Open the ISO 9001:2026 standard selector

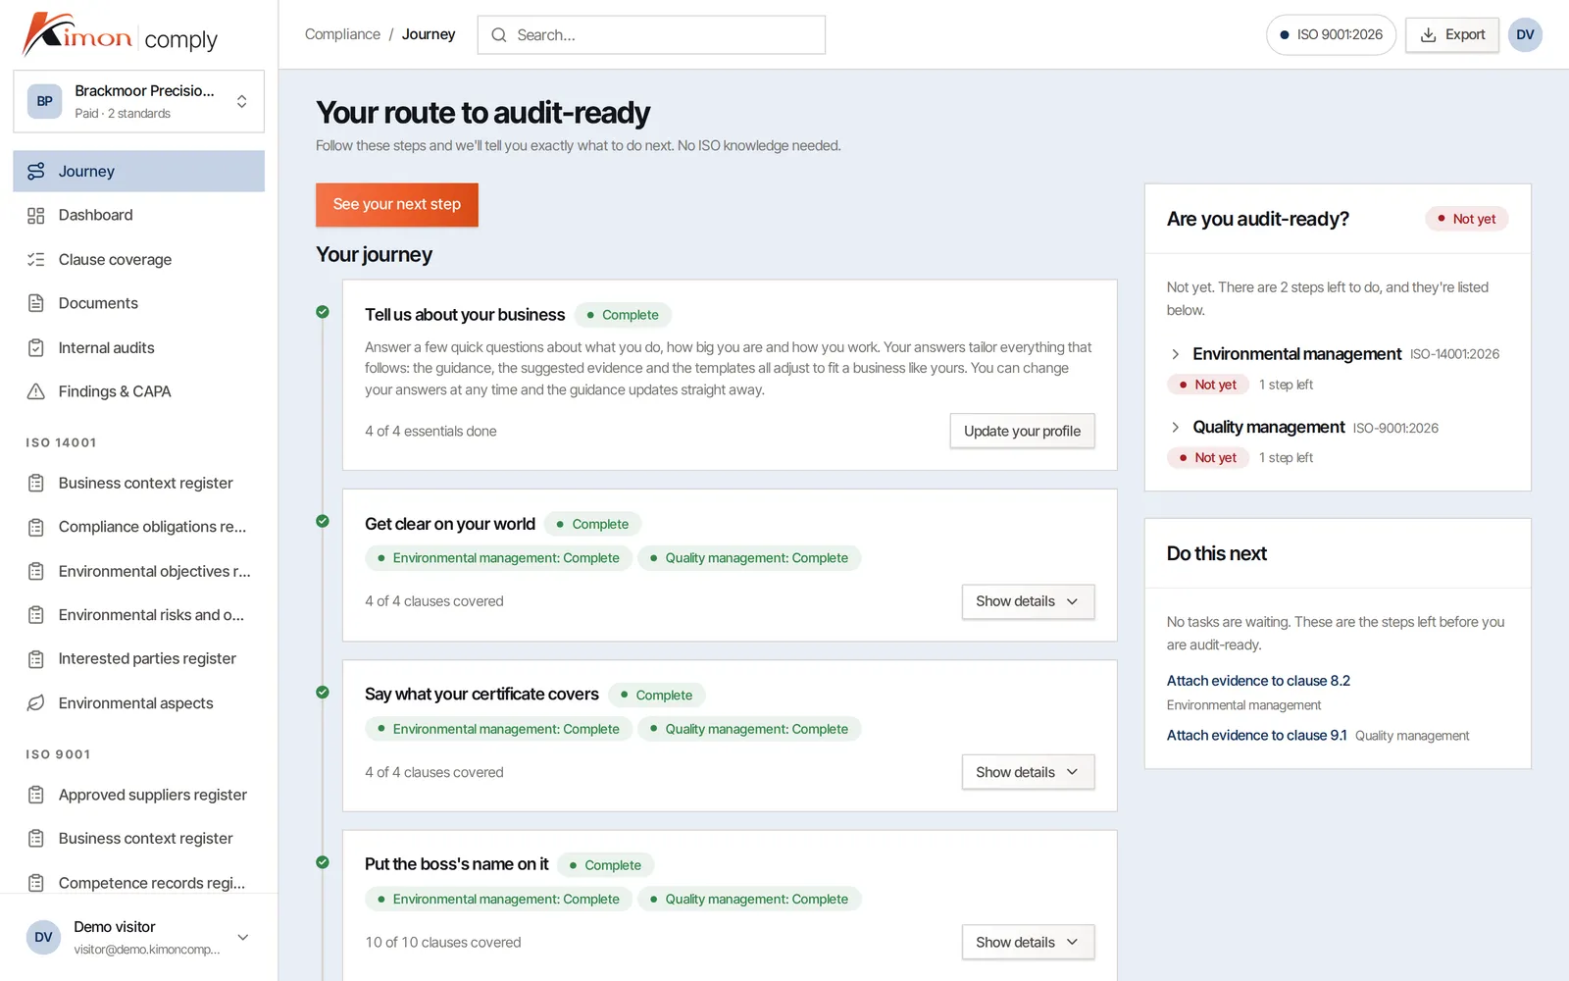1331,34
